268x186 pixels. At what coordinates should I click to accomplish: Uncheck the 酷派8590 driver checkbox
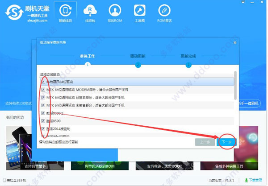coord(43,121)
